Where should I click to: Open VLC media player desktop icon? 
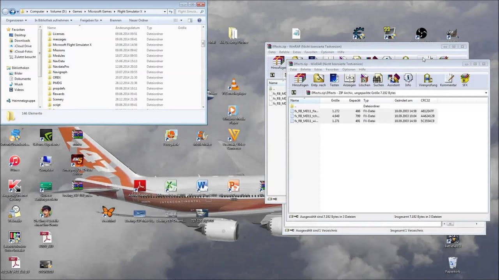coord(234,87)
